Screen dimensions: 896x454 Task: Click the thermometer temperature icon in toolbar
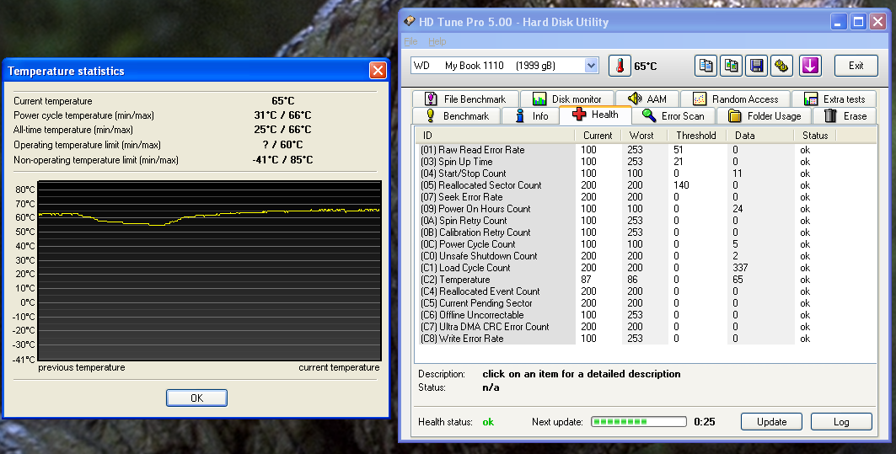click(x=620, y=66)
